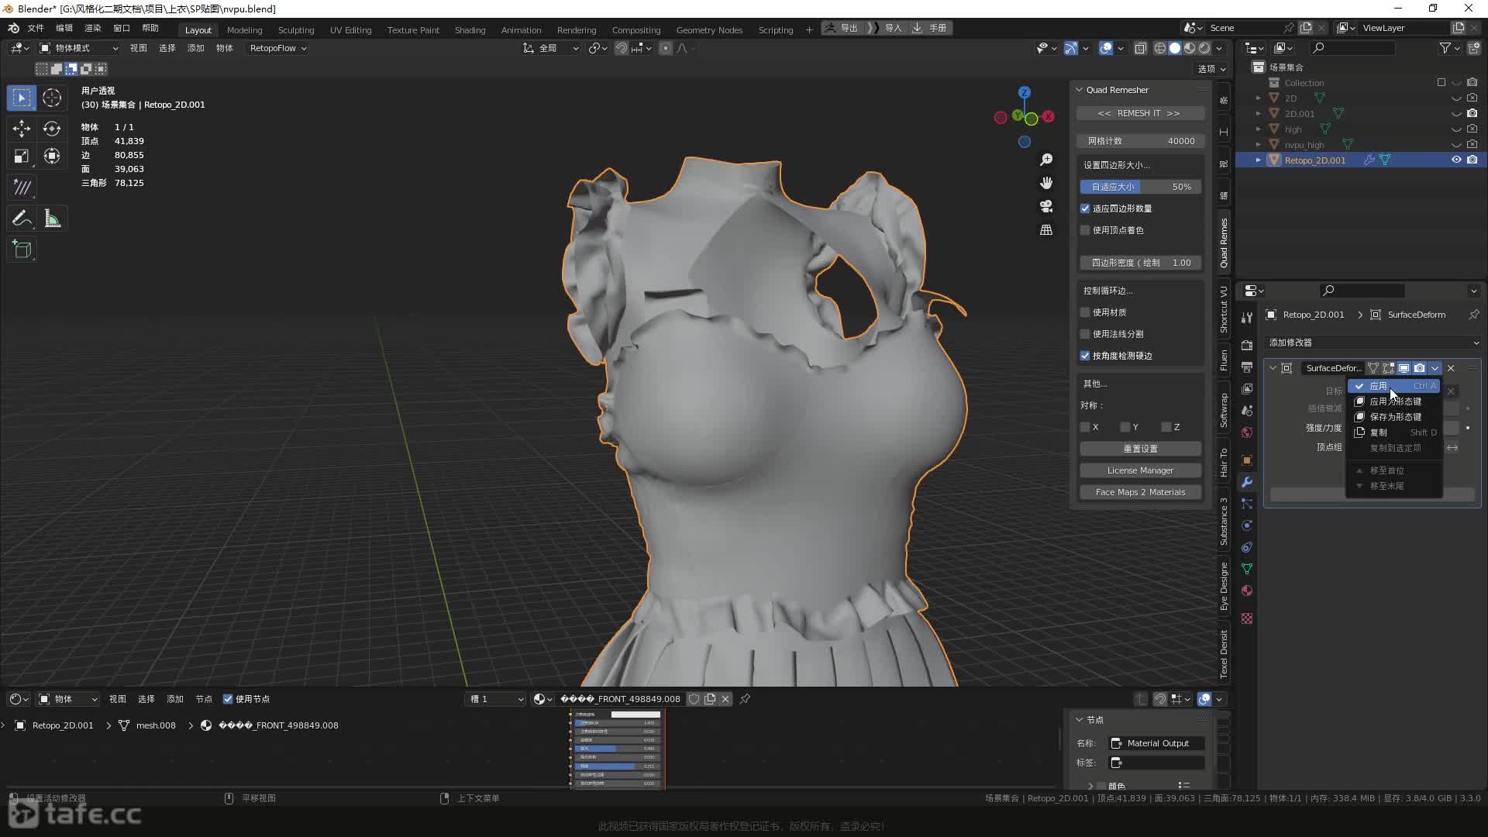Switch to the Sculpting workspace tab
The height and width of the screenshot is (837, 1488).
click(x=296, y=29)
